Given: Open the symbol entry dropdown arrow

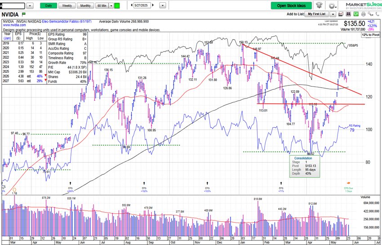Looking at the screenshot, I should coord(30,5).
